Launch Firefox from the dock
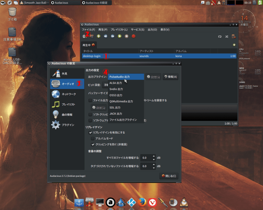Screen dimensions: 263x210 [142, 202]
